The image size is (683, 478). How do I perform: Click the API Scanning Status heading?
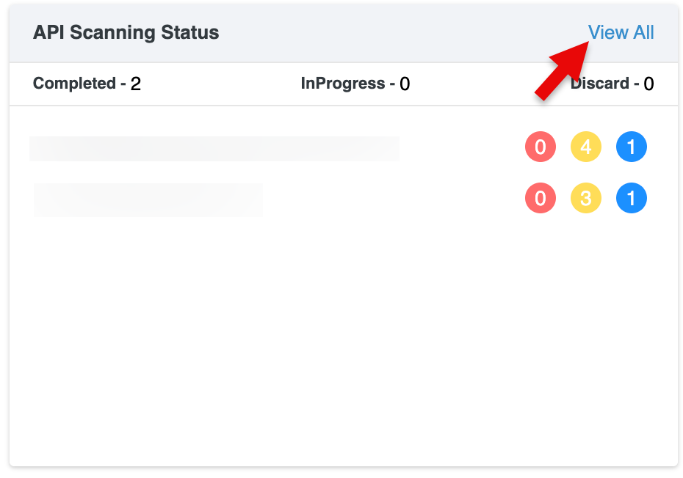[x=126, y=32]
